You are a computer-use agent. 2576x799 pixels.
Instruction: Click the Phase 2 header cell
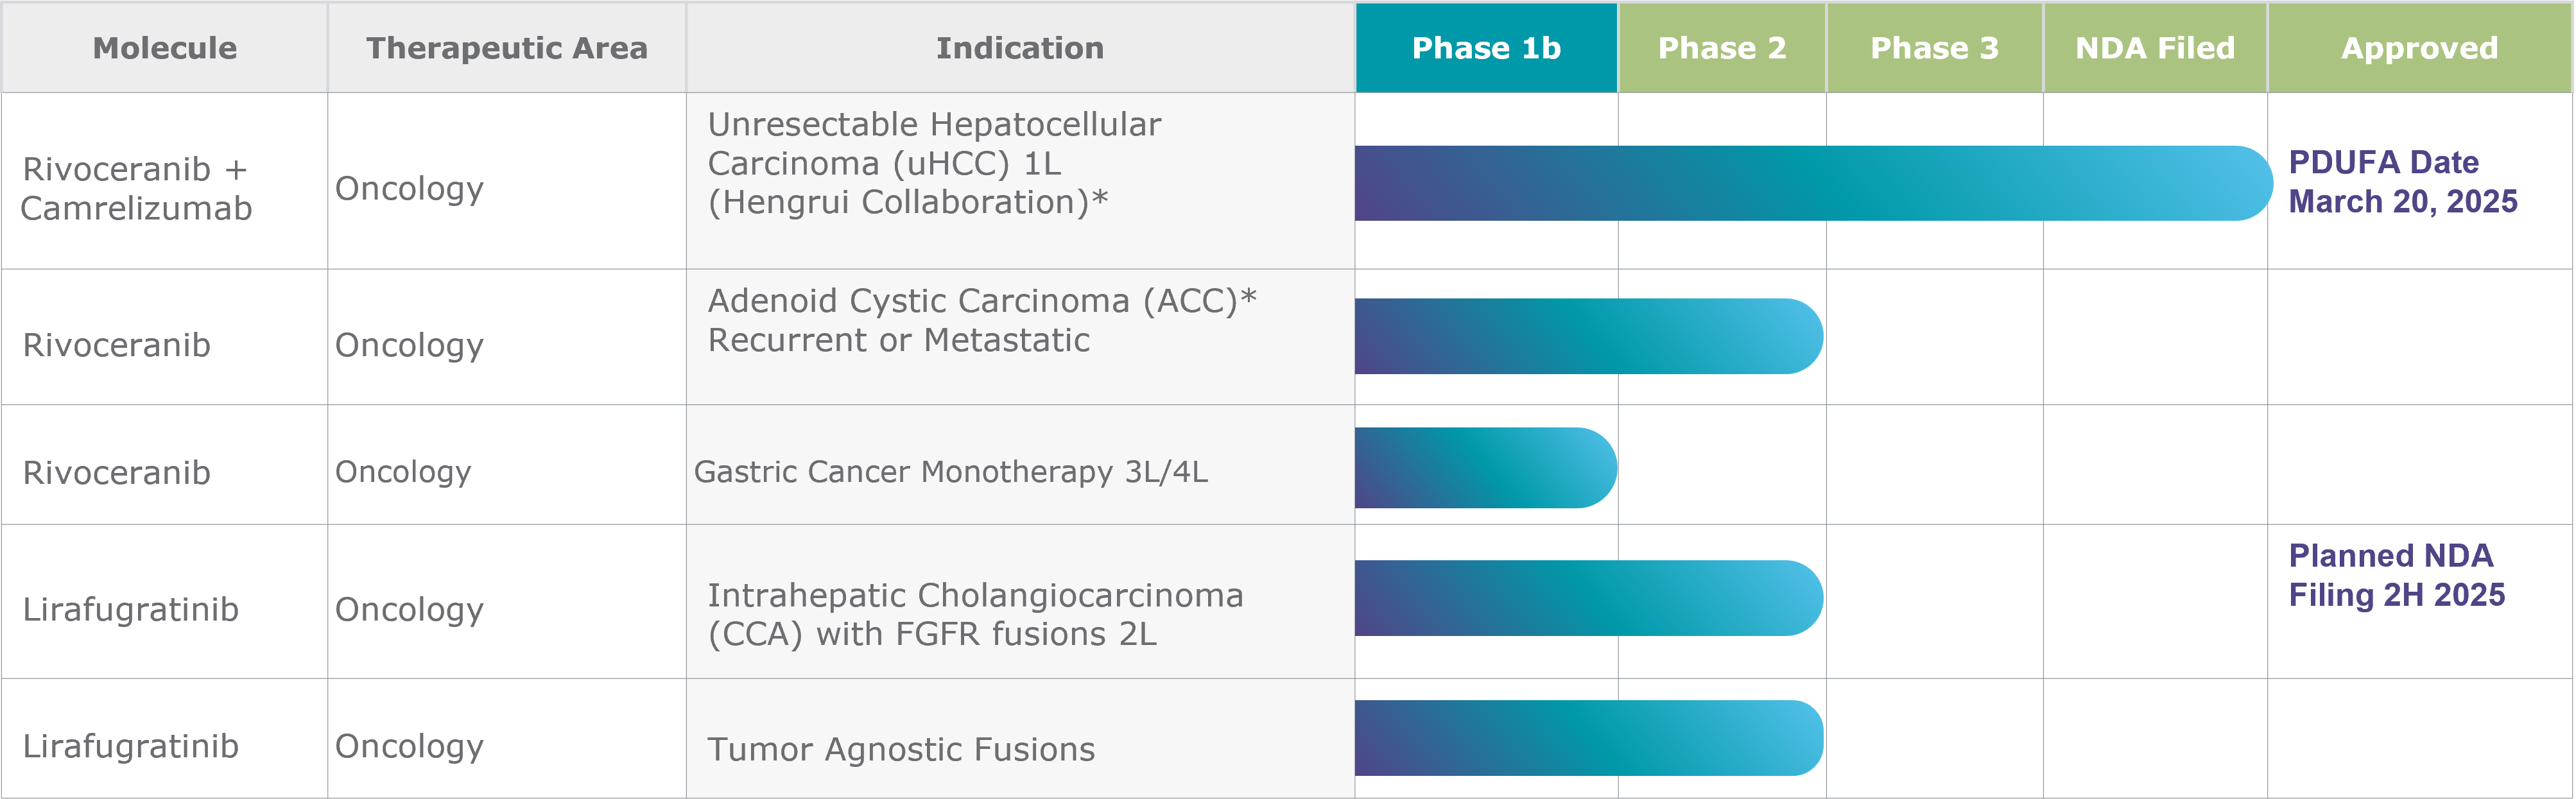(x=1722, y=47)
